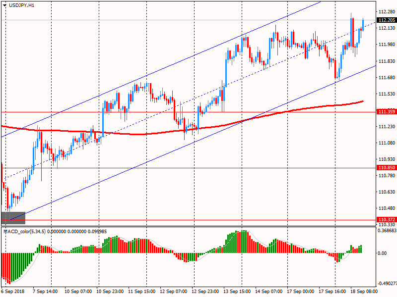This screenshot has height=297, width=397.
Task: Click MACD scale zero level 0.00
Action: [x=382, y=253]
